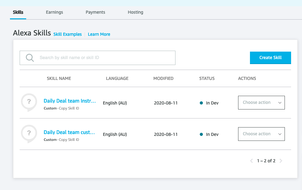
Task: Click the Daily Deal team Instr… skill icon
Action: 29,102
